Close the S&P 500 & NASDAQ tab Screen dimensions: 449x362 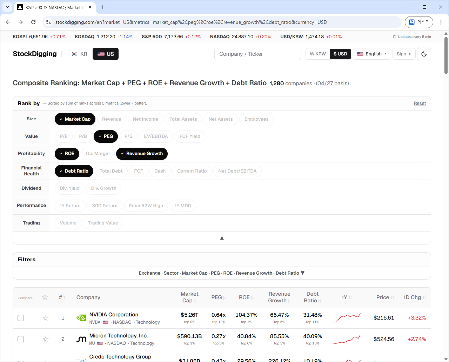(x=90, y=7)
